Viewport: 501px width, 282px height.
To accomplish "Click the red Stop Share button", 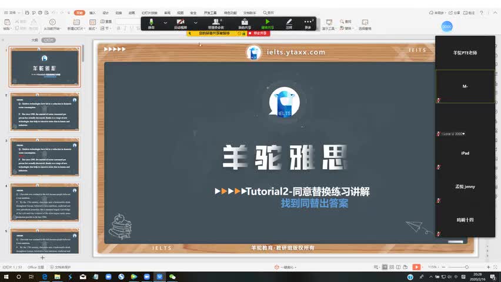I will (x=258, y=33).
